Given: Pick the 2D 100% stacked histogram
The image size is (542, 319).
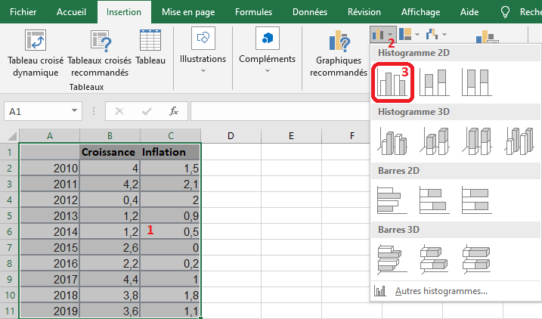Looking at the screenshot, I should pos(478,82).
